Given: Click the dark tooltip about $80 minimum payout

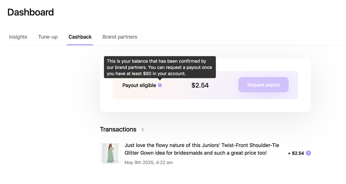Looking at the screenshot, I should (x=160, y=67).
